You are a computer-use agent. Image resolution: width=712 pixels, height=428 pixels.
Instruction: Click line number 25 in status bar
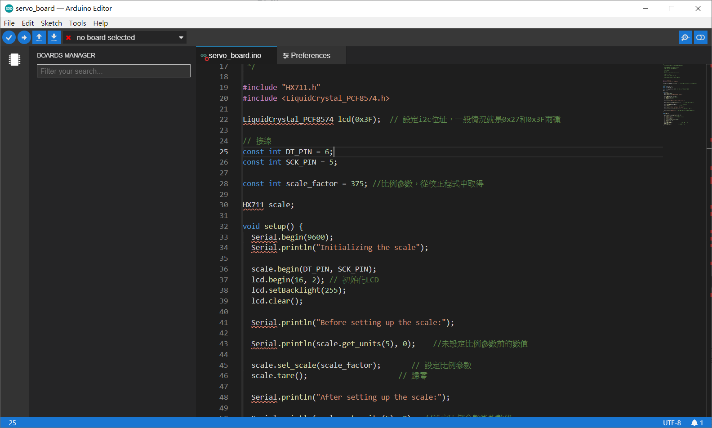click(x=13, y=423)
